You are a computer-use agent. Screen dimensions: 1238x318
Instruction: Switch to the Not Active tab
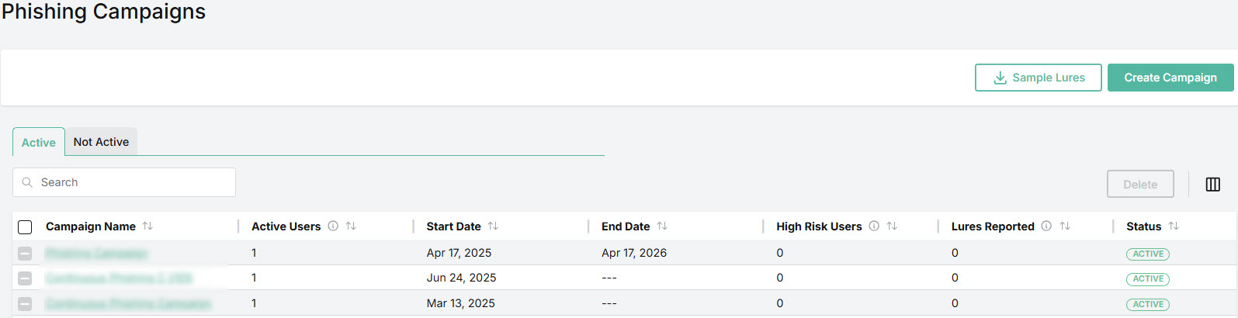(101, 142)
